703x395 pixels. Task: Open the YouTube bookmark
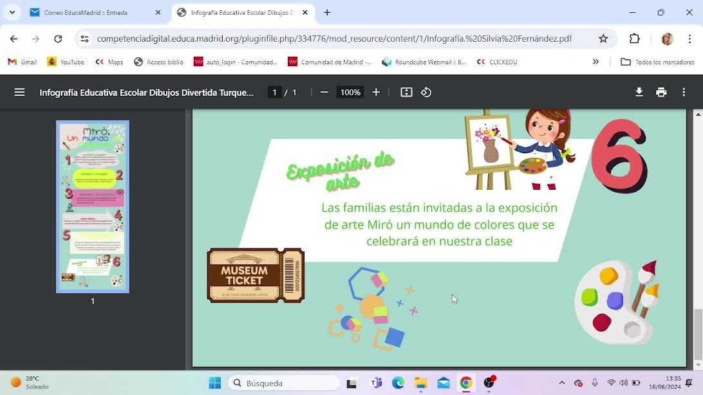66,62
